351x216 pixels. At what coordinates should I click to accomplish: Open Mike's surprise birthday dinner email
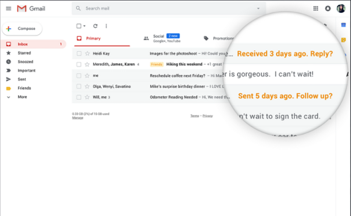177,86
